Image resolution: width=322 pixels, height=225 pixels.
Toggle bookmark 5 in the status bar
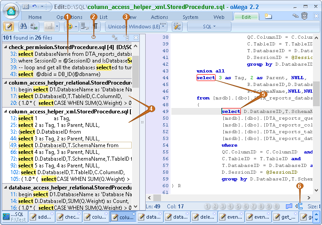point(238,206)
